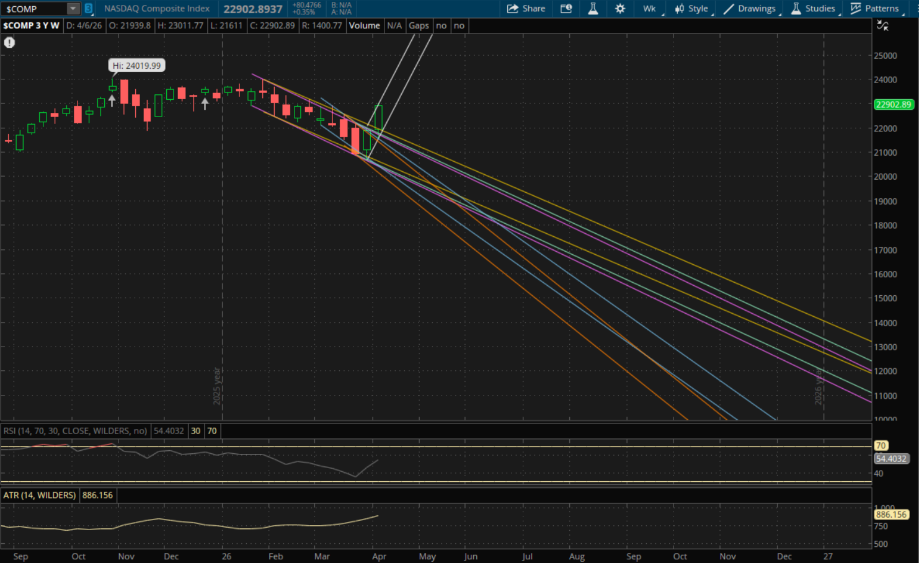This screenshot has width=919, height=563.
Task: Open the Style menu
Action: pyautogui.click(x=691, y=9)
